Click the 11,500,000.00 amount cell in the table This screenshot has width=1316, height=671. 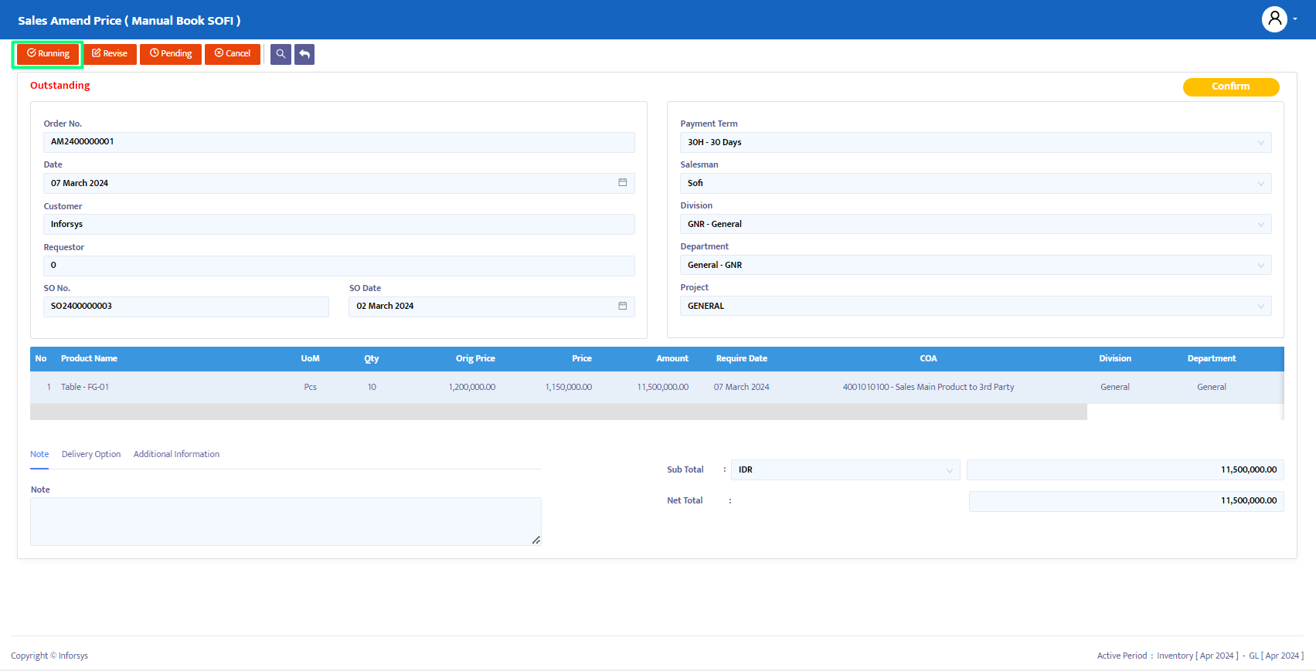coord(663,387)
